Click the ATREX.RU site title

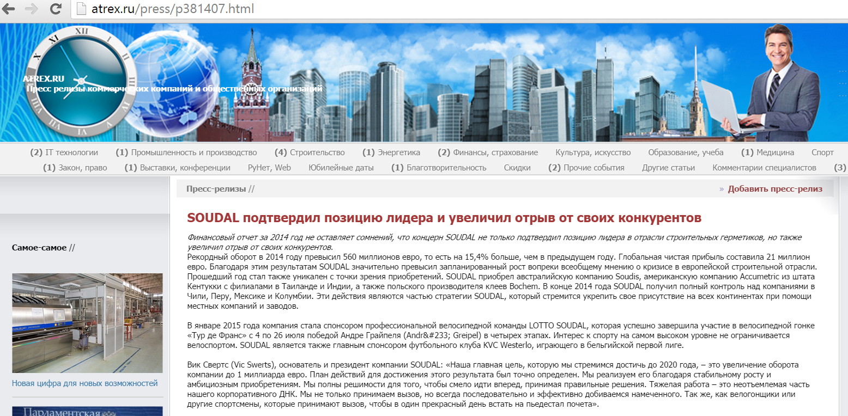[x=44, y=79]
